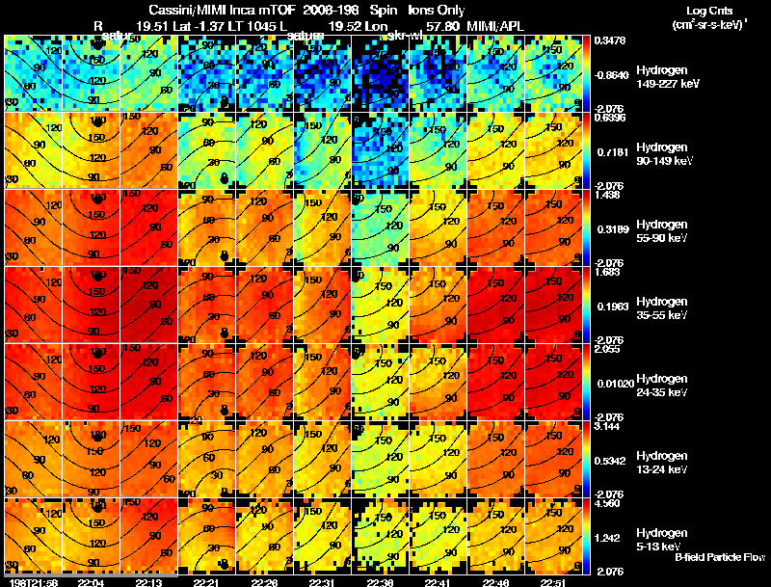Viewport: 771px width, 587px height.
Task: Select the 149-227 keV panel at 198T21:58
Action: 33,74
